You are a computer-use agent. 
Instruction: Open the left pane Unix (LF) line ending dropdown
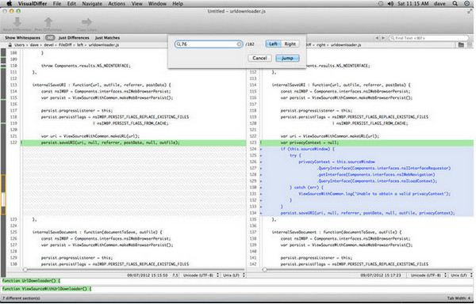click(x=234, y=275)
